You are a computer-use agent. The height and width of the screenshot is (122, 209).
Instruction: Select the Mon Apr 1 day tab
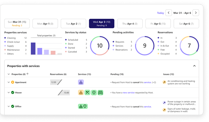coord(45,24)
